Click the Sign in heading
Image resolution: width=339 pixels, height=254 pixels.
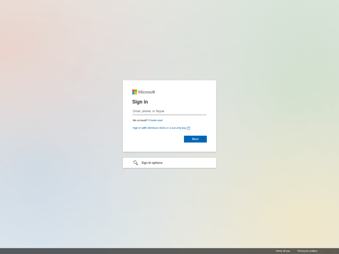140,102
